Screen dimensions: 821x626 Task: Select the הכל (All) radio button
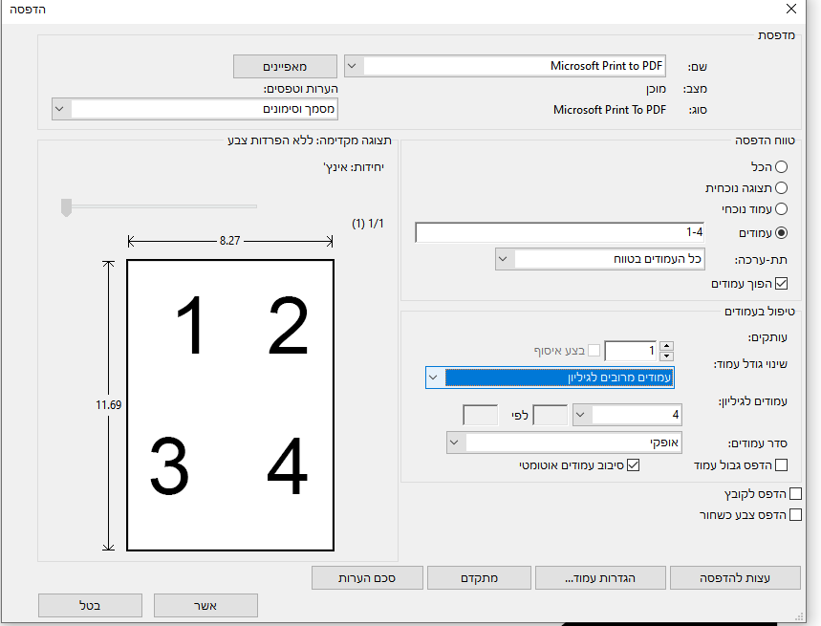coord(781,167)
